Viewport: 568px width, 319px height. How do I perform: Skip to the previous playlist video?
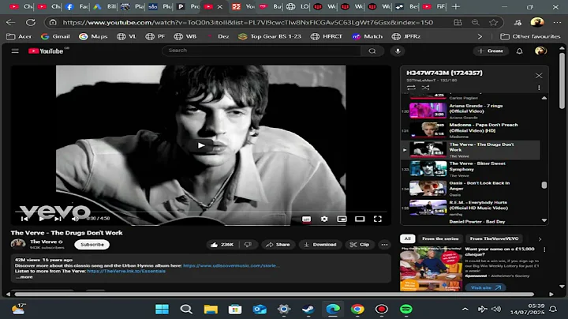[x=24, y=219]
